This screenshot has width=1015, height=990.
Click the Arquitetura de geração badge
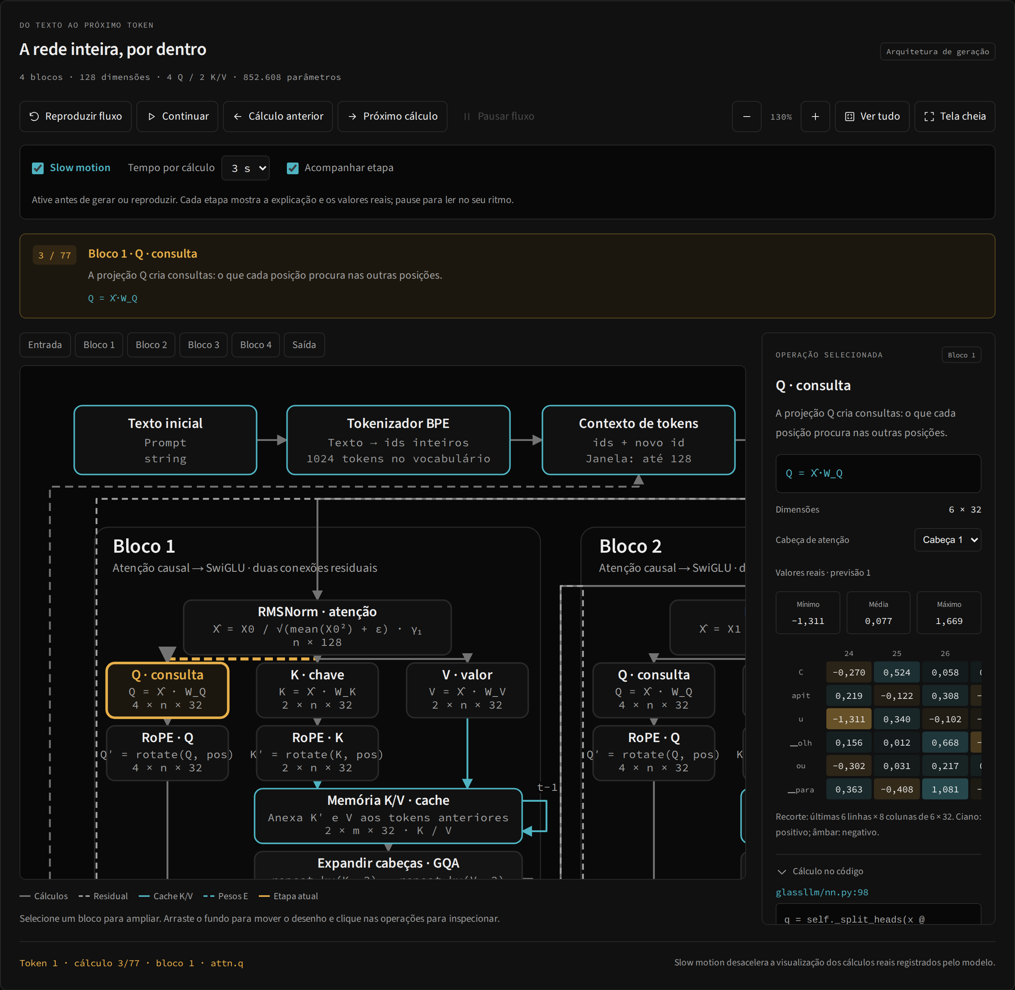(937, 51)
